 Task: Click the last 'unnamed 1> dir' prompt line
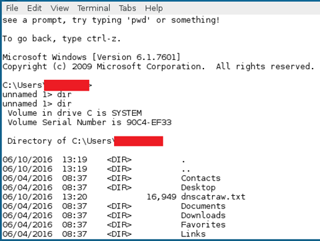pos(37,104)
